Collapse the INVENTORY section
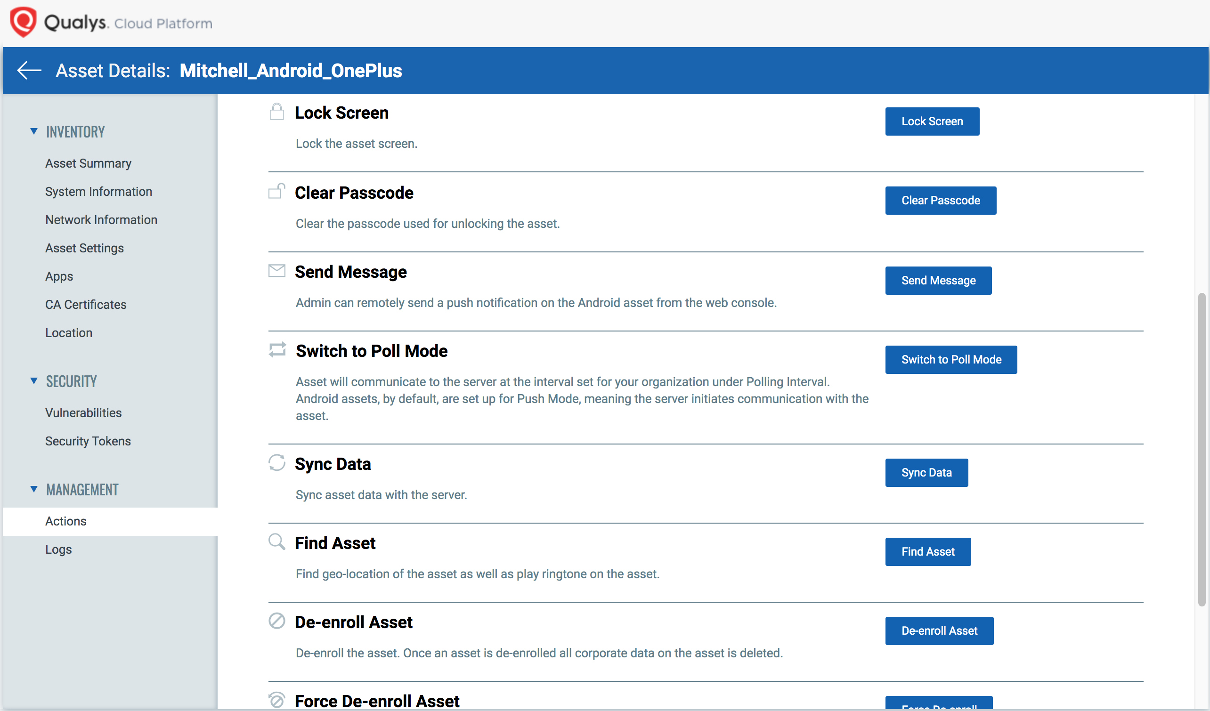Screen dimensions: 1210x711 coord(33,130)
